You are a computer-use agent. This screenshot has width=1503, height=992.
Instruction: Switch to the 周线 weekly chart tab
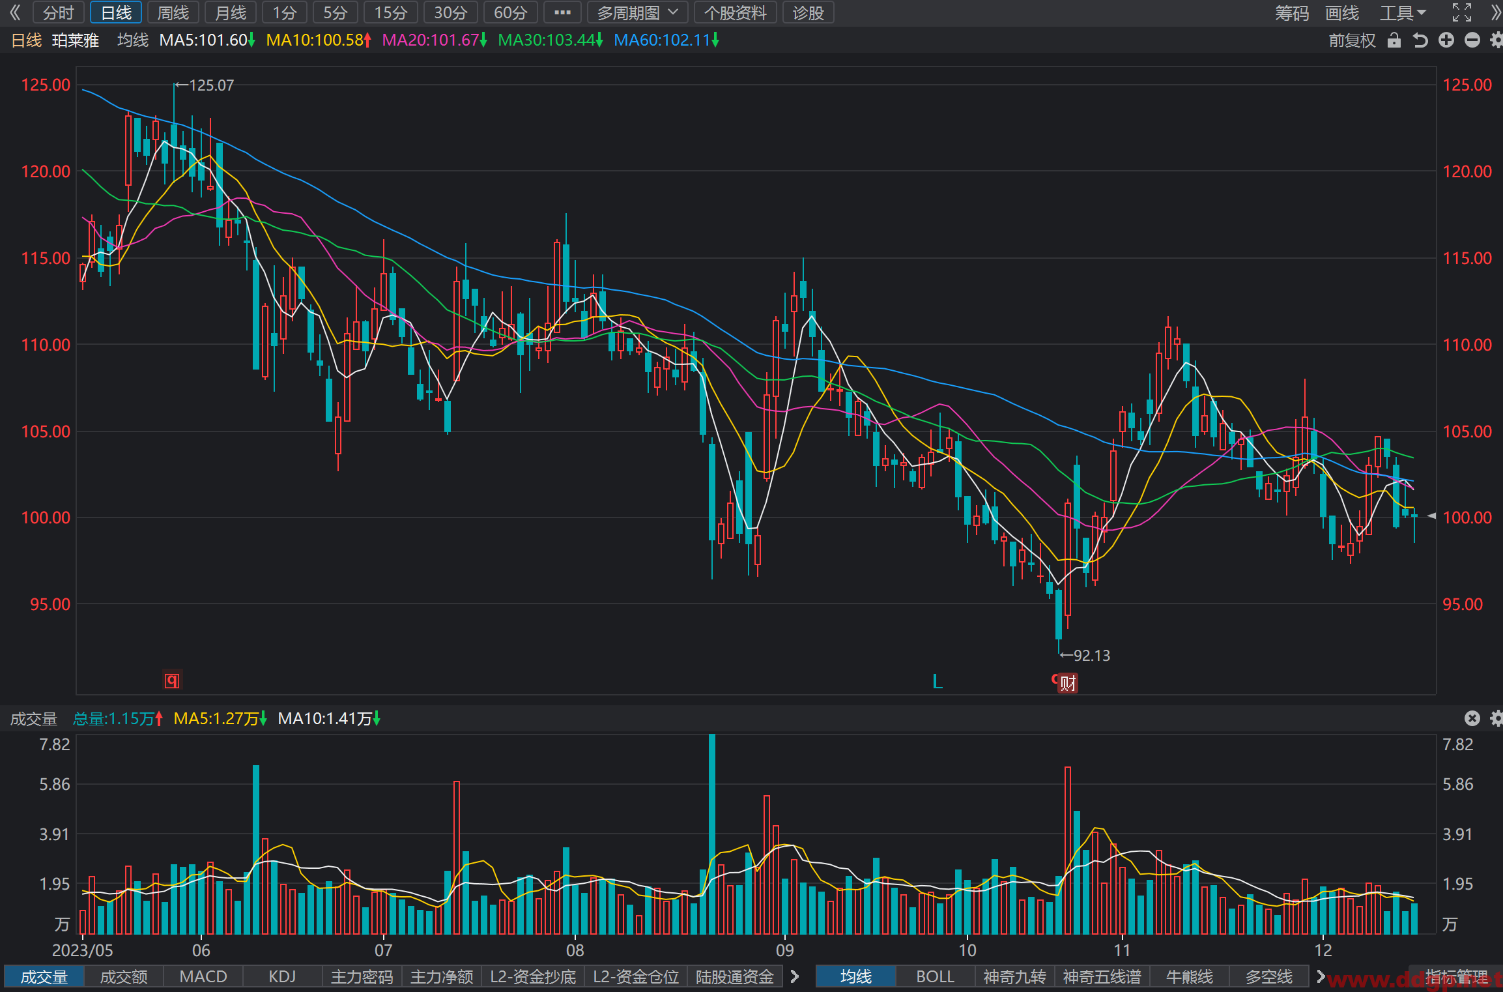coord(173,12)
